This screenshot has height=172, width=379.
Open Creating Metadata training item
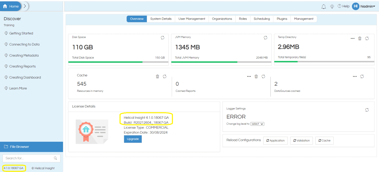(x=24, y=55)
